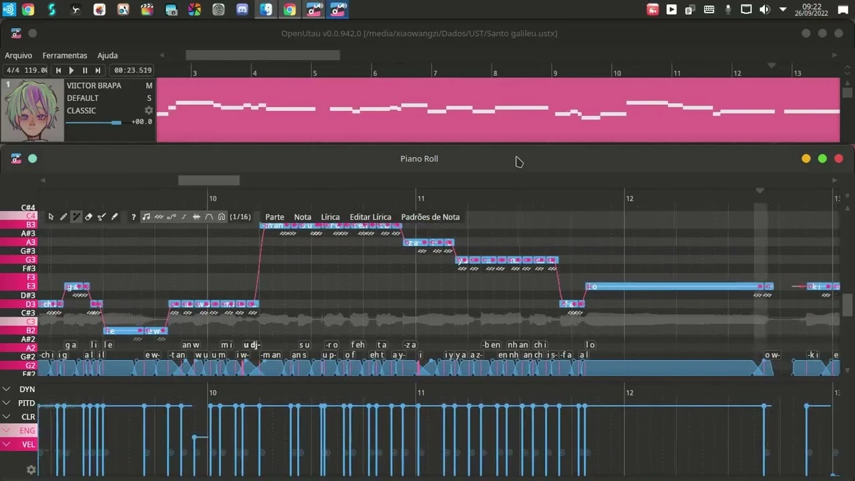Open the Ferramentas menu
Screen dimensions: 855x481
tap(65, 55)
